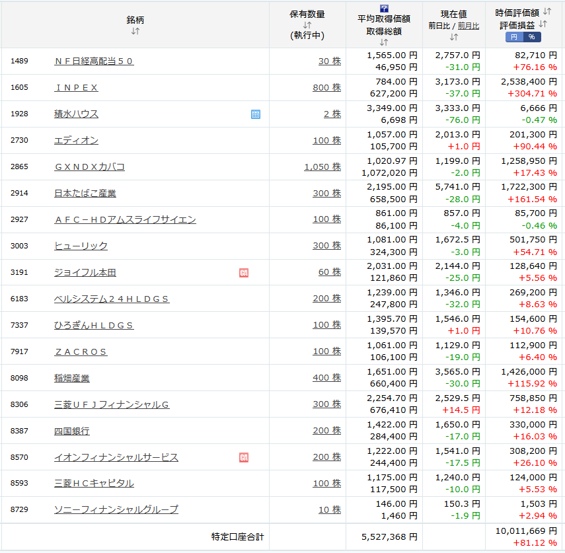Open the help icon above 平均取得価額
565x553 pixels.
[384, 9]
